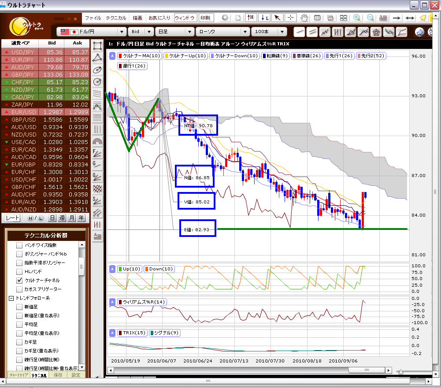Check the カオス アリゲーター checkbox
Viewport: 441px width, 388px height.
click(19, 289)
